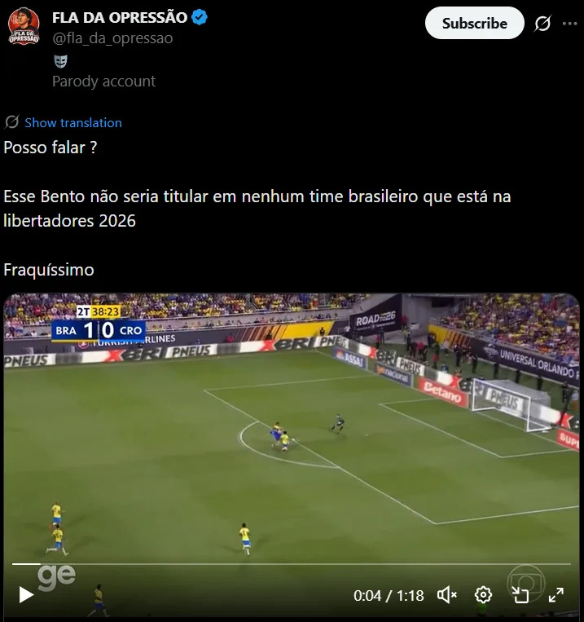Click Show translation link

click(x=73, y=122)
